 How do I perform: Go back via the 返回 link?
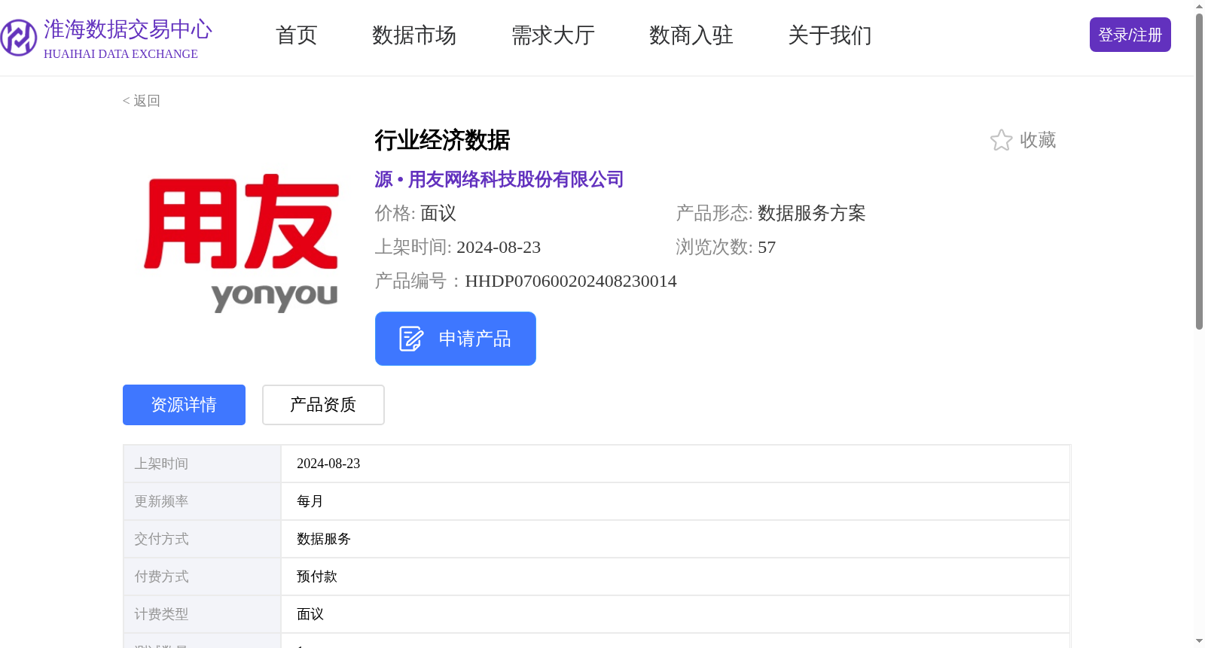142,101
